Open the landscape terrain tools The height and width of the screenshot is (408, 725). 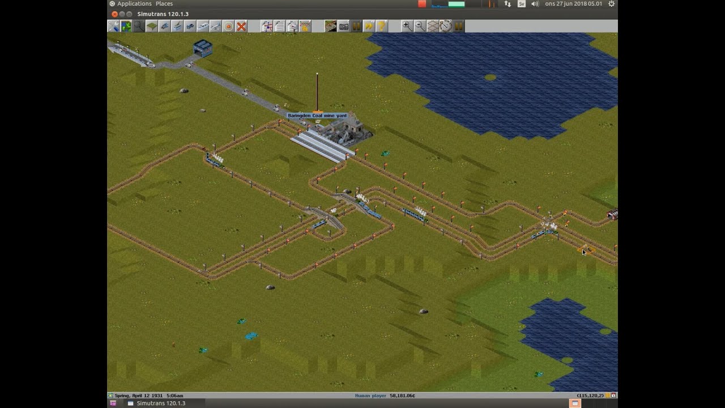coord(152,26)
